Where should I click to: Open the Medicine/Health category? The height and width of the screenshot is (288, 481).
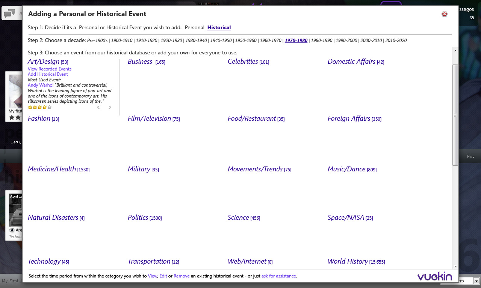pos(52,169)
